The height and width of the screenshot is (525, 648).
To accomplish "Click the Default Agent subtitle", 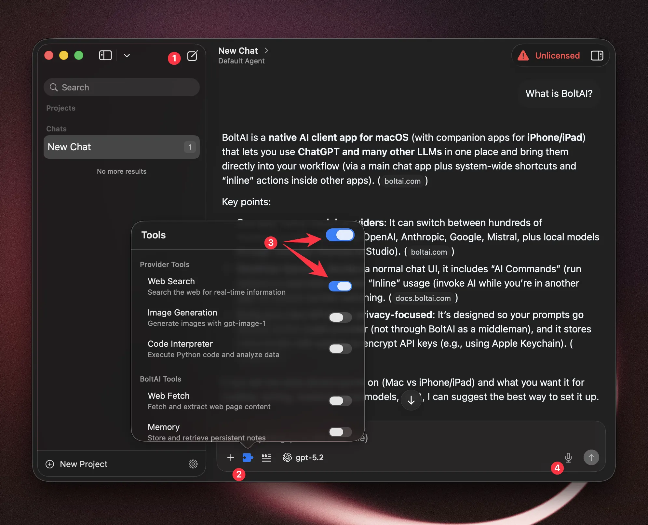I will coord(241,61).
